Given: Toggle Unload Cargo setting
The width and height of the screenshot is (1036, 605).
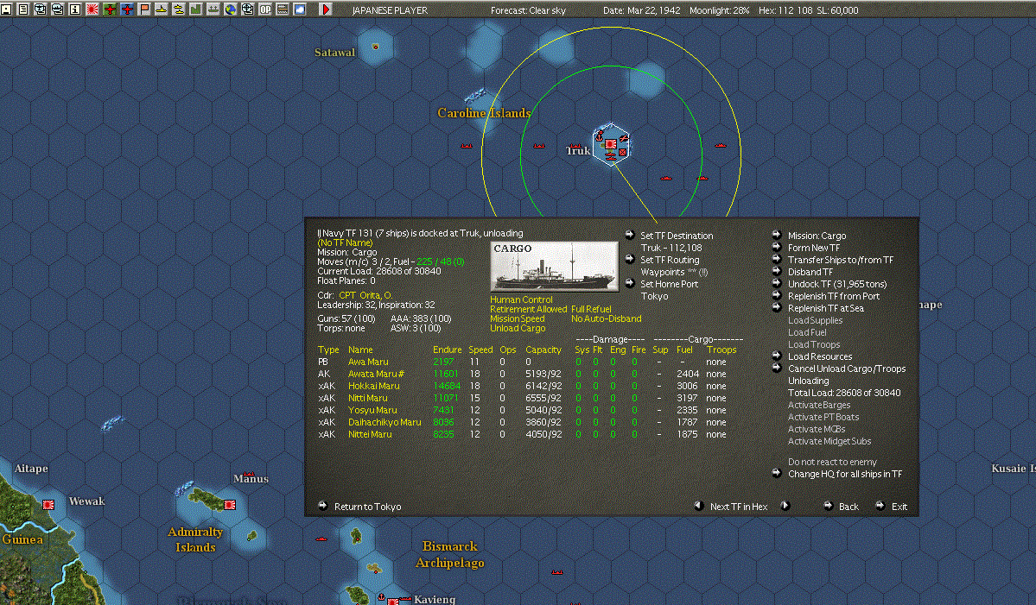Looking at the screenshot, I should pyautogui.click(x=518, y=328).
